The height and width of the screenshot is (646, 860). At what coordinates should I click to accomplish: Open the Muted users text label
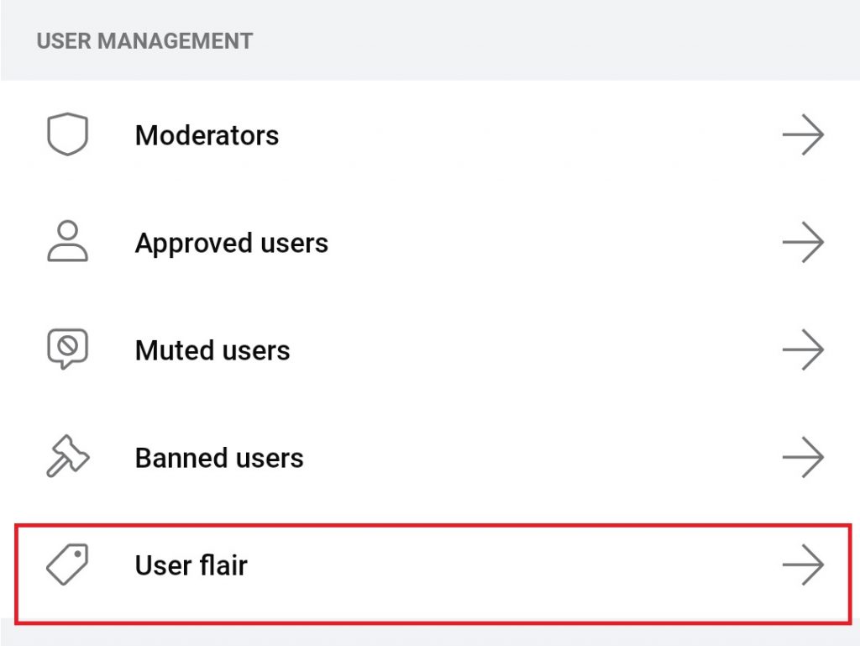coord(212,349)
